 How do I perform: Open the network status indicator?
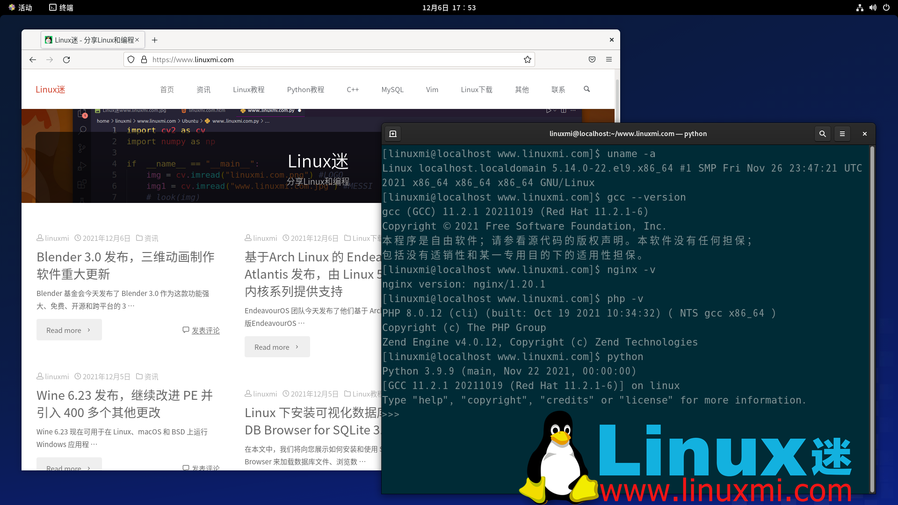pos(860,7)
